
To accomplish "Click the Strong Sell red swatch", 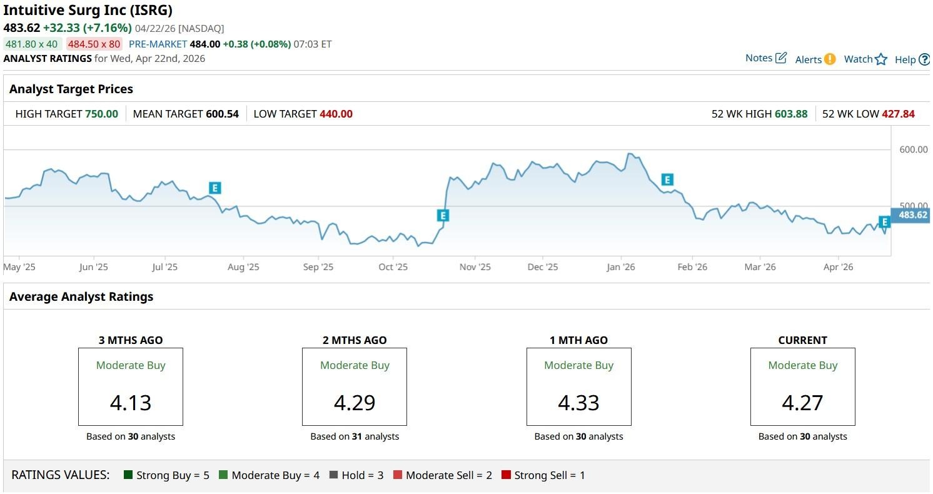I will [506, 475].
